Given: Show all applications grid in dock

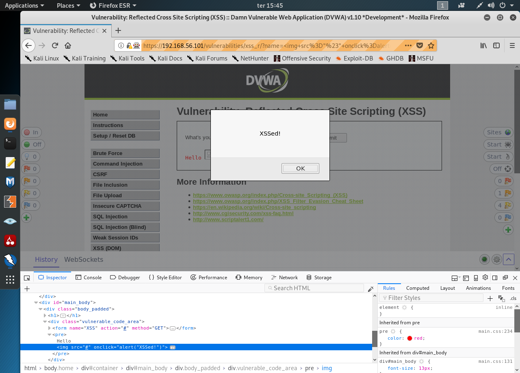Looking at the screenshot, I should coord(10,279).
